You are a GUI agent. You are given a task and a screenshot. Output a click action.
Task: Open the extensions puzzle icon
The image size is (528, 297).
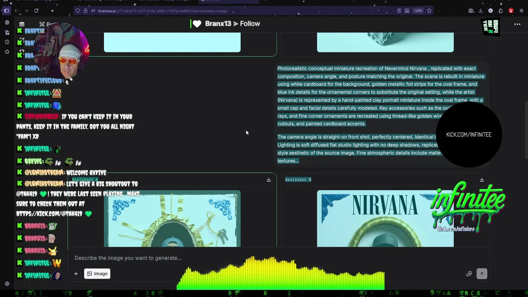500,11
